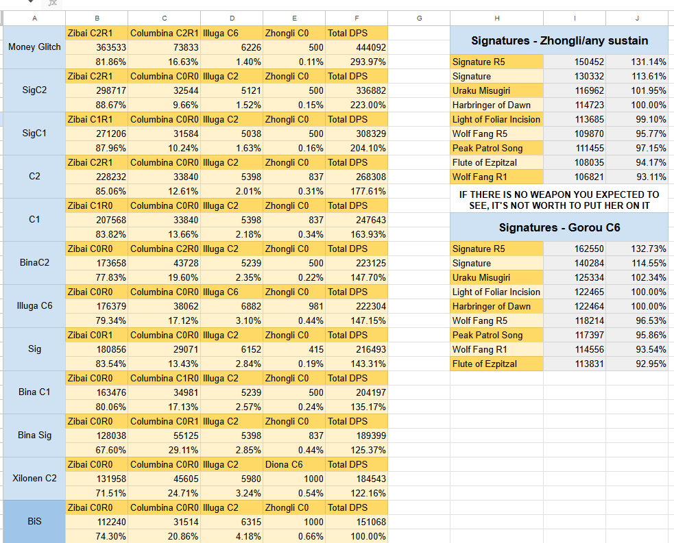
Task: Click the Total DPS value 308329
Action: pyautogui.click(x=357, y=134)
